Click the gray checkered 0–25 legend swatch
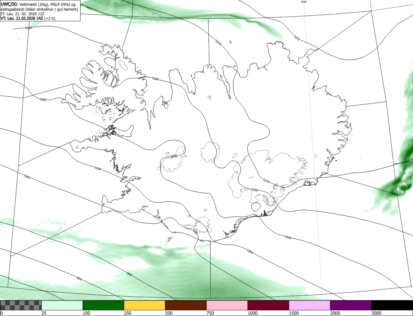Screen dimensions: 413x316 coord(21,305)
